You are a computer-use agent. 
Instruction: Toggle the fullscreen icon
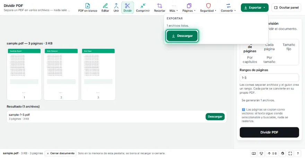coord(290,154)
